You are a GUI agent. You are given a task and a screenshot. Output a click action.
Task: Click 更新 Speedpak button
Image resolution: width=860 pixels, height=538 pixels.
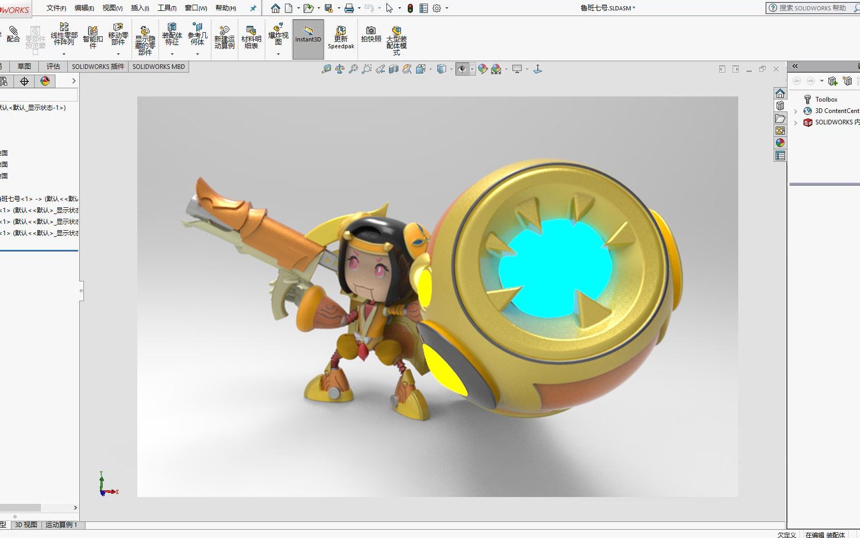tap(341, 38)
